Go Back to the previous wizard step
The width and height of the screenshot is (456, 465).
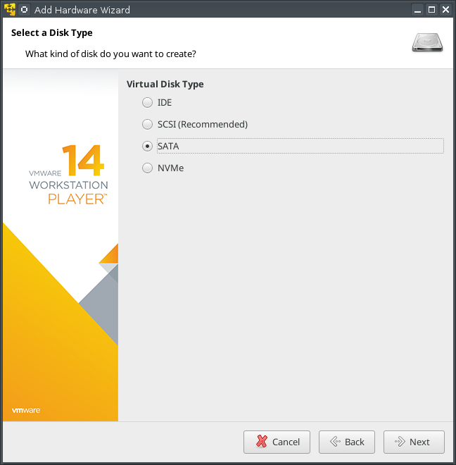coord(347,442)
